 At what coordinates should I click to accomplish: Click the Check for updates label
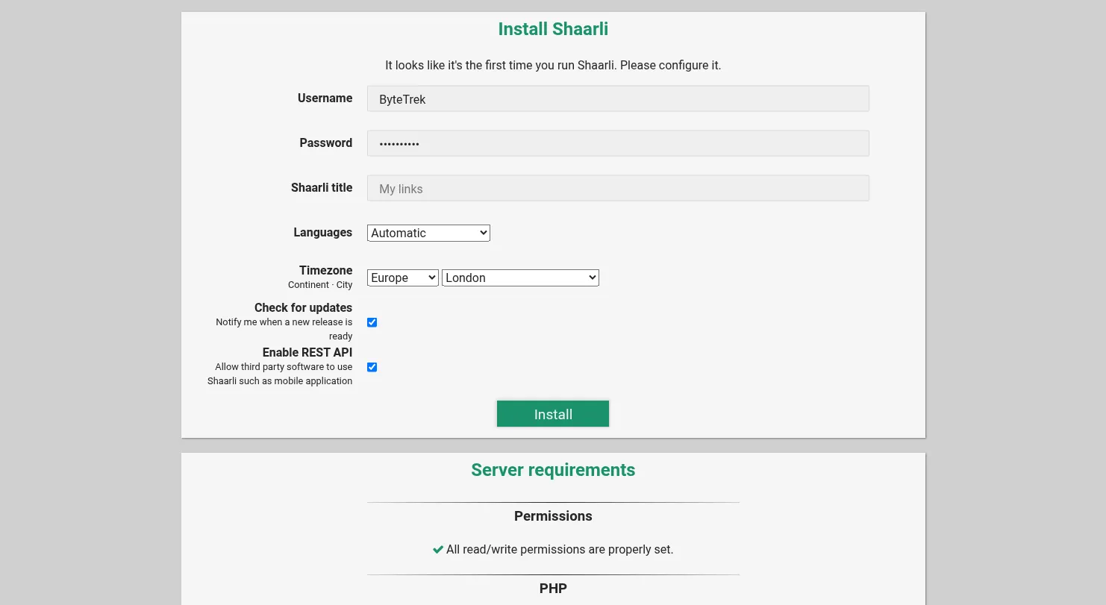pyautogui.click(x=303, y=307)
